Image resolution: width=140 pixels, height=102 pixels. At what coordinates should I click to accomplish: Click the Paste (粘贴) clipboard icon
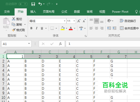tap(6, 21)
